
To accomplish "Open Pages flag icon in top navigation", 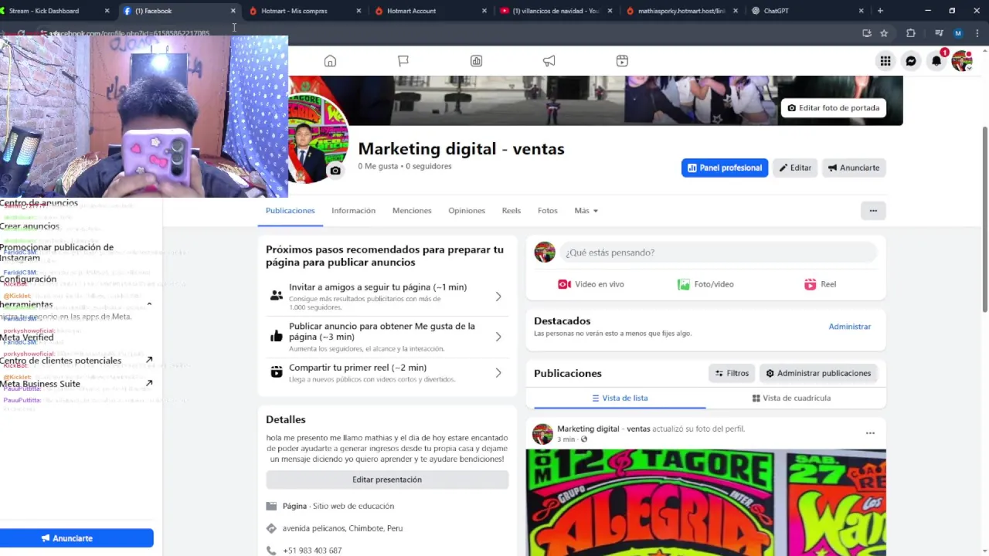I will 403,61.
